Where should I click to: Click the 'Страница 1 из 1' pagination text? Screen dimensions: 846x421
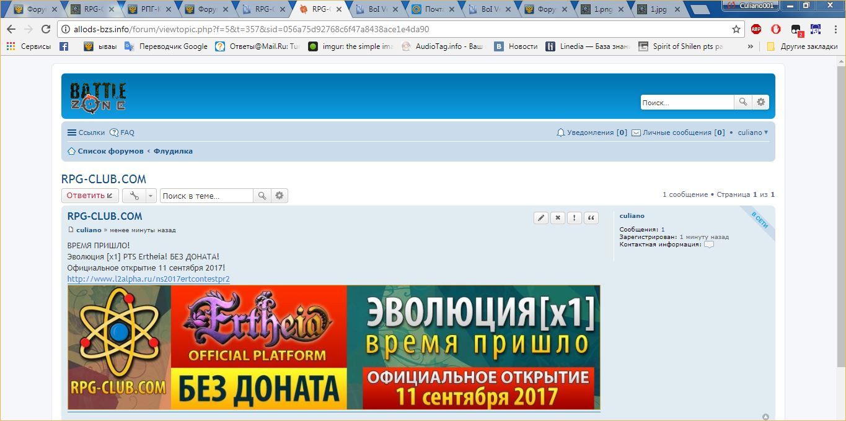tap(746, 194)
